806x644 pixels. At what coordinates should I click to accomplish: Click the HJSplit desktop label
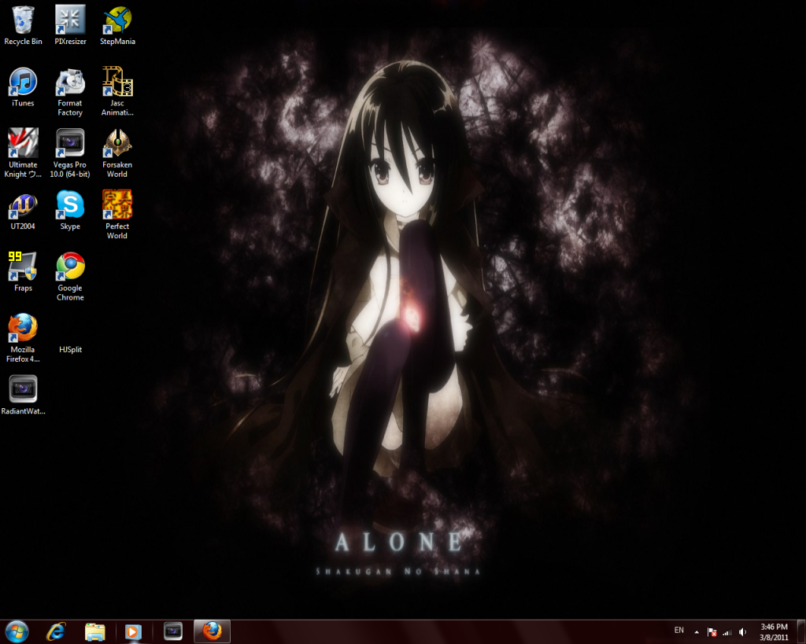point(70,350)
